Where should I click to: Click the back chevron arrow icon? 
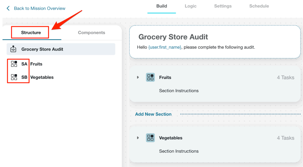[x=8, y=8]
